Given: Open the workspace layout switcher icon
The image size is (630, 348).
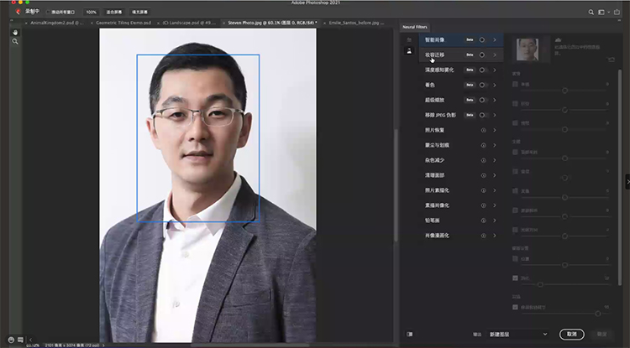Looking at the screenshot, I should click(x=601, y=12).
